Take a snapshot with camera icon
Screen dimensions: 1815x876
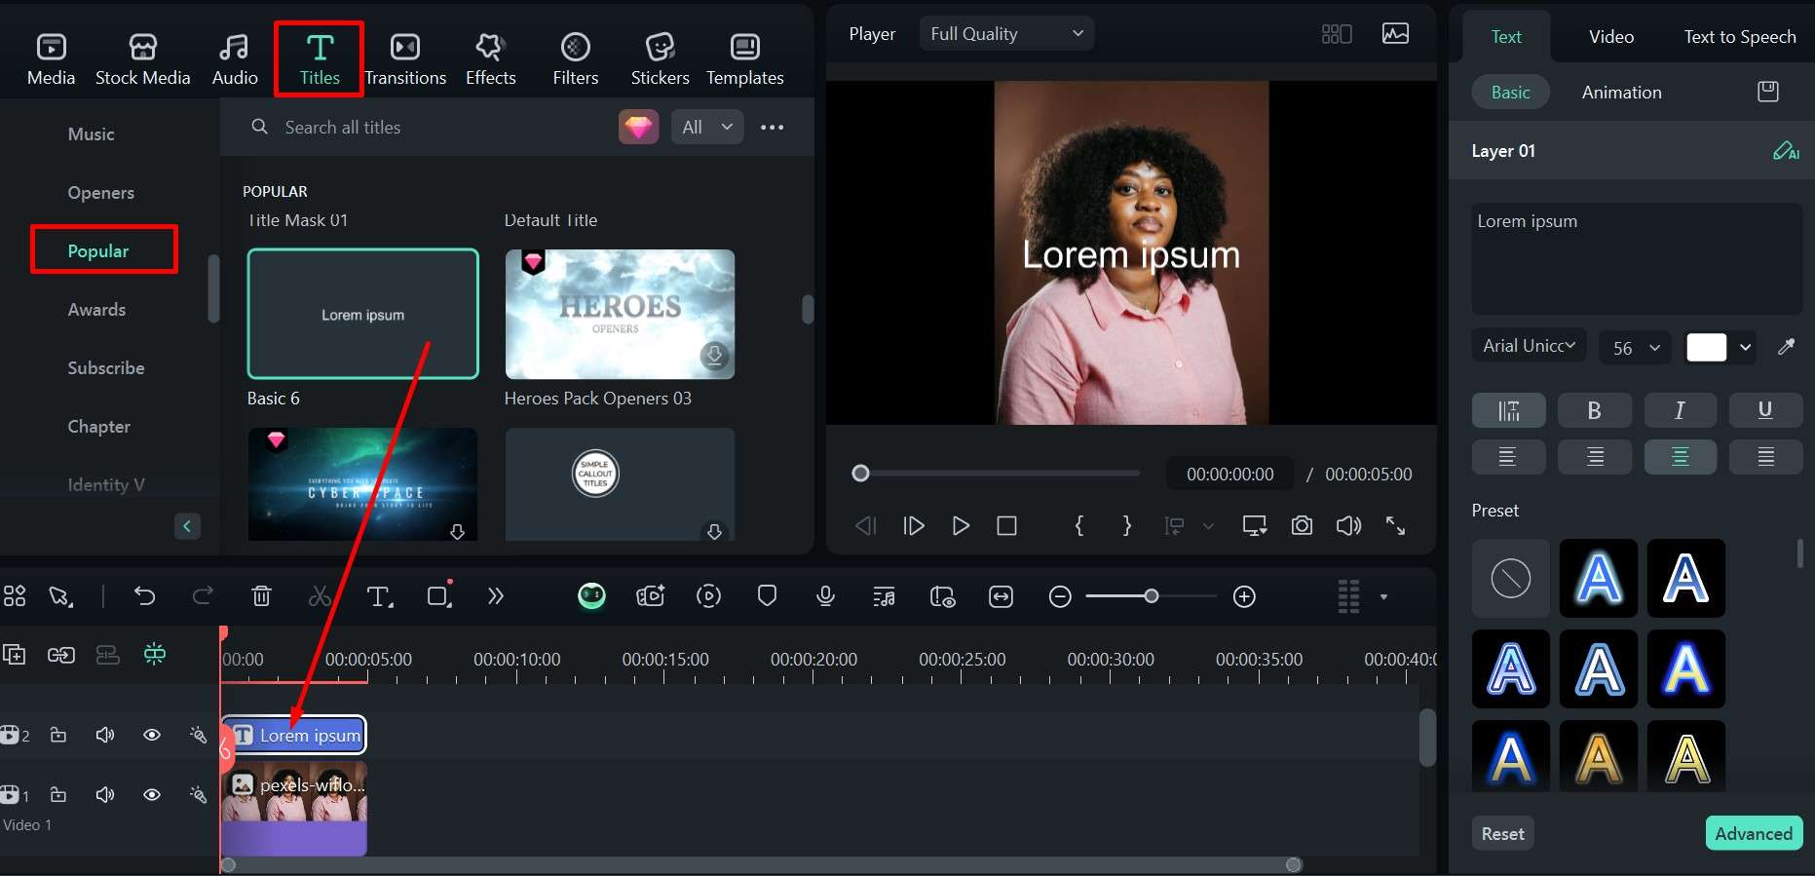[1302, 526]
